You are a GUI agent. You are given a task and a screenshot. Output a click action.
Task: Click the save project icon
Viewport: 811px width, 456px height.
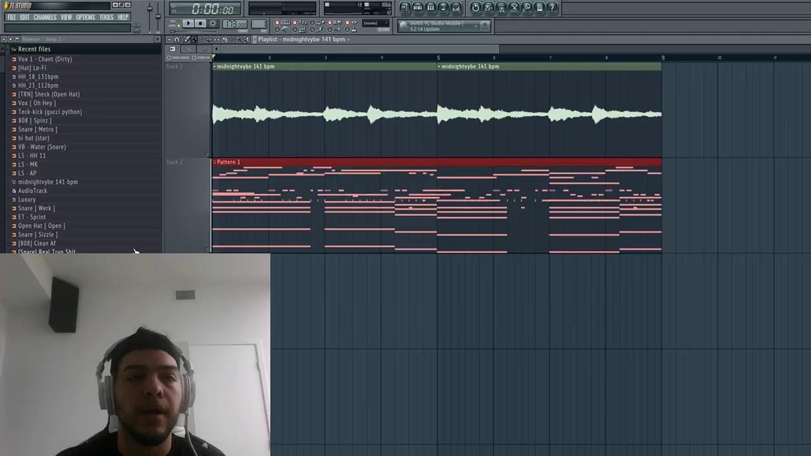[489, 8]
